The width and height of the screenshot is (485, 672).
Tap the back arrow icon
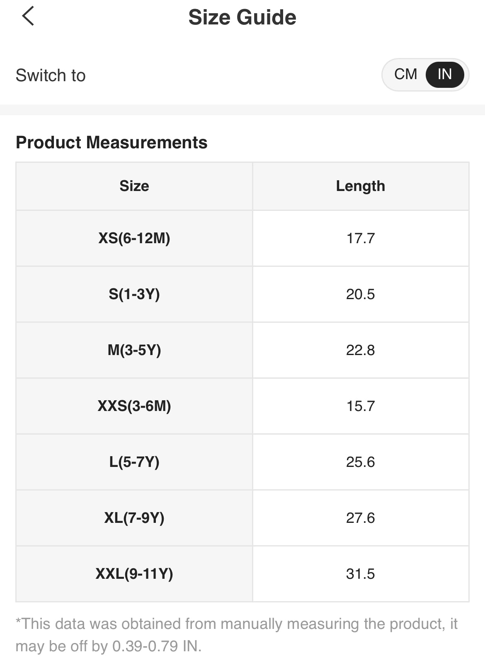(28, 17)
